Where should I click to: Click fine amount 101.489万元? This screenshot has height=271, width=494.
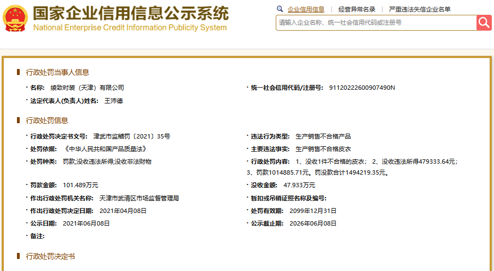(80, 185)
